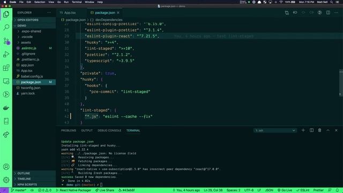
Task: Click the split editor right icon
Action: point(328,13)
